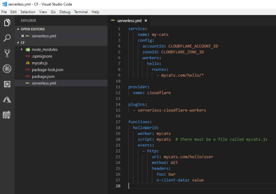Screen dimensions: 276x194
Task: Click the last activity bar icon below Azure
Action: pos(7,115)
